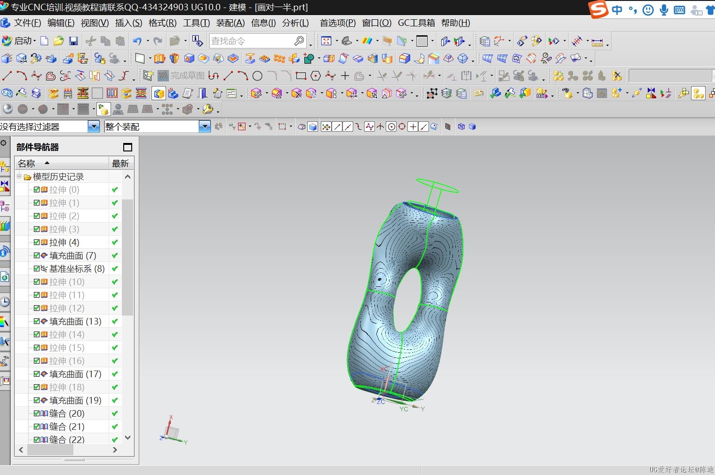The width and height of the screenshot is (715, 475).
Task: Open the soft keyboard icon
Action: (x=679, y=10)
